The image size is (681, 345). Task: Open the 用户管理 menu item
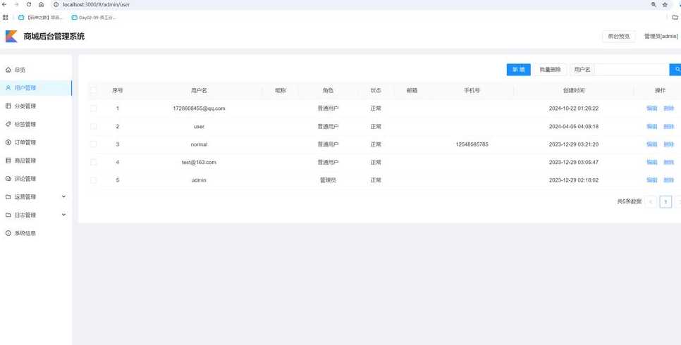click(36, 88)
